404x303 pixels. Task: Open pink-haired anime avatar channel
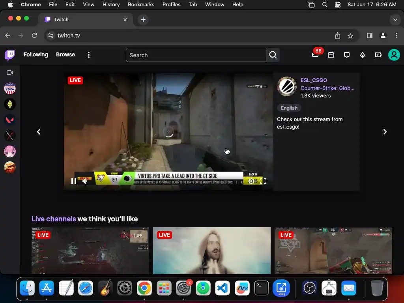10,151
